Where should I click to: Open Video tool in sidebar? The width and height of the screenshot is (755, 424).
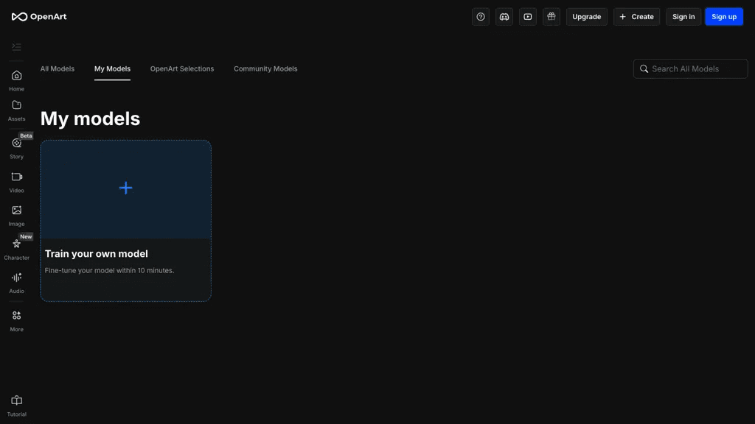(x=16, y=183)
